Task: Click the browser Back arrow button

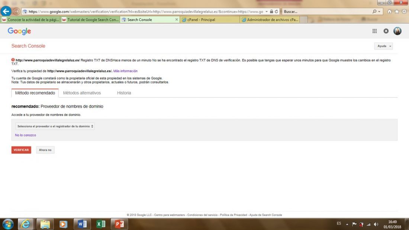Action: coord(6,11)
